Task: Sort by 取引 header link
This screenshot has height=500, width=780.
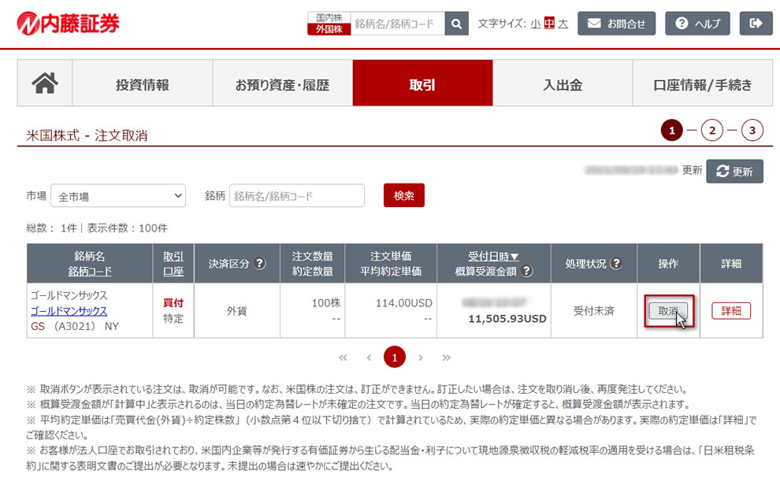Action: click(173, 256)
